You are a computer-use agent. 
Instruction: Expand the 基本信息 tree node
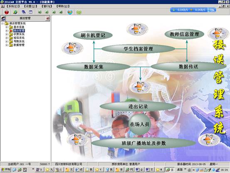coord(7,27)
